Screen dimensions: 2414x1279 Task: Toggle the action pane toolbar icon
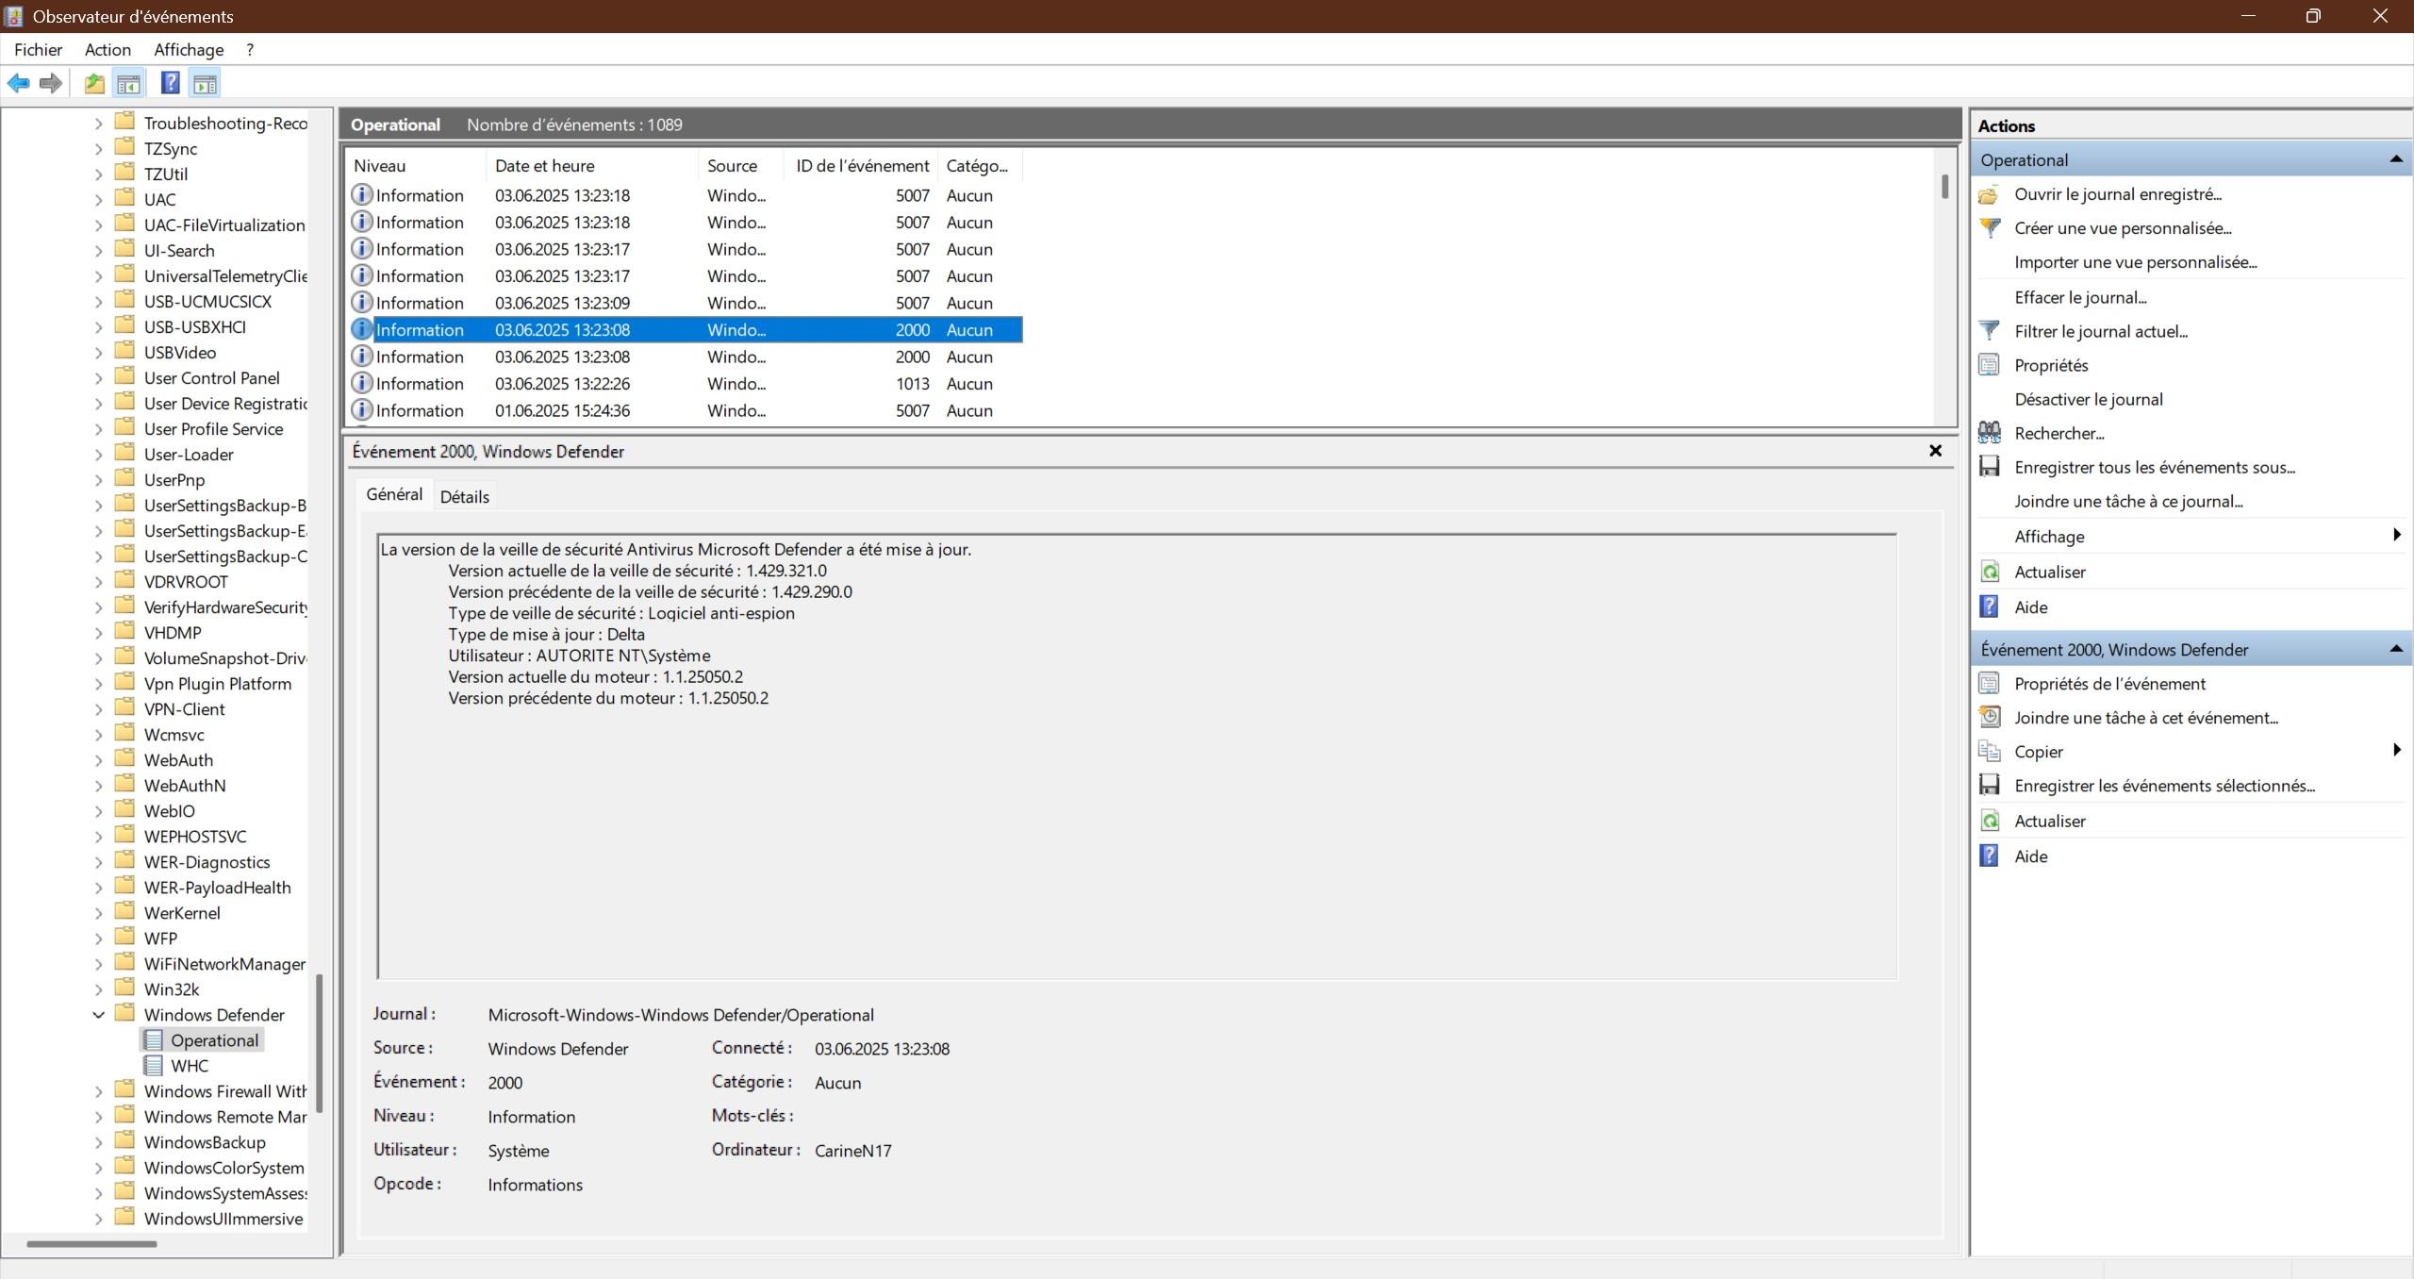pos(205,83)
